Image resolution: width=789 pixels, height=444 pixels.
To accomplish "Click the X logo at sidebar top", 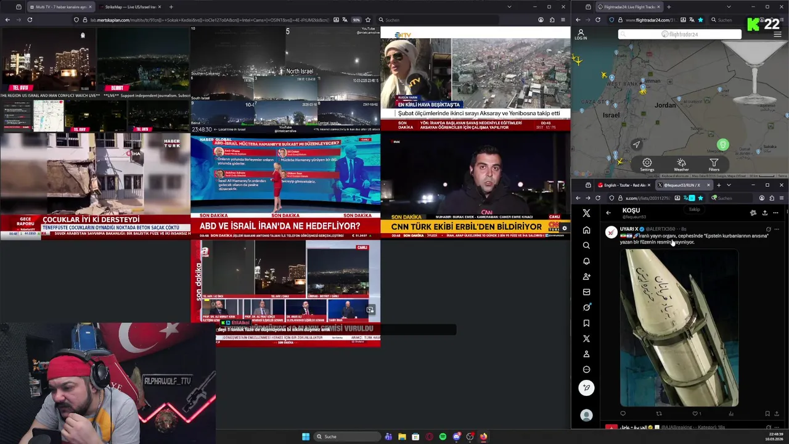I will pos(586,213).
